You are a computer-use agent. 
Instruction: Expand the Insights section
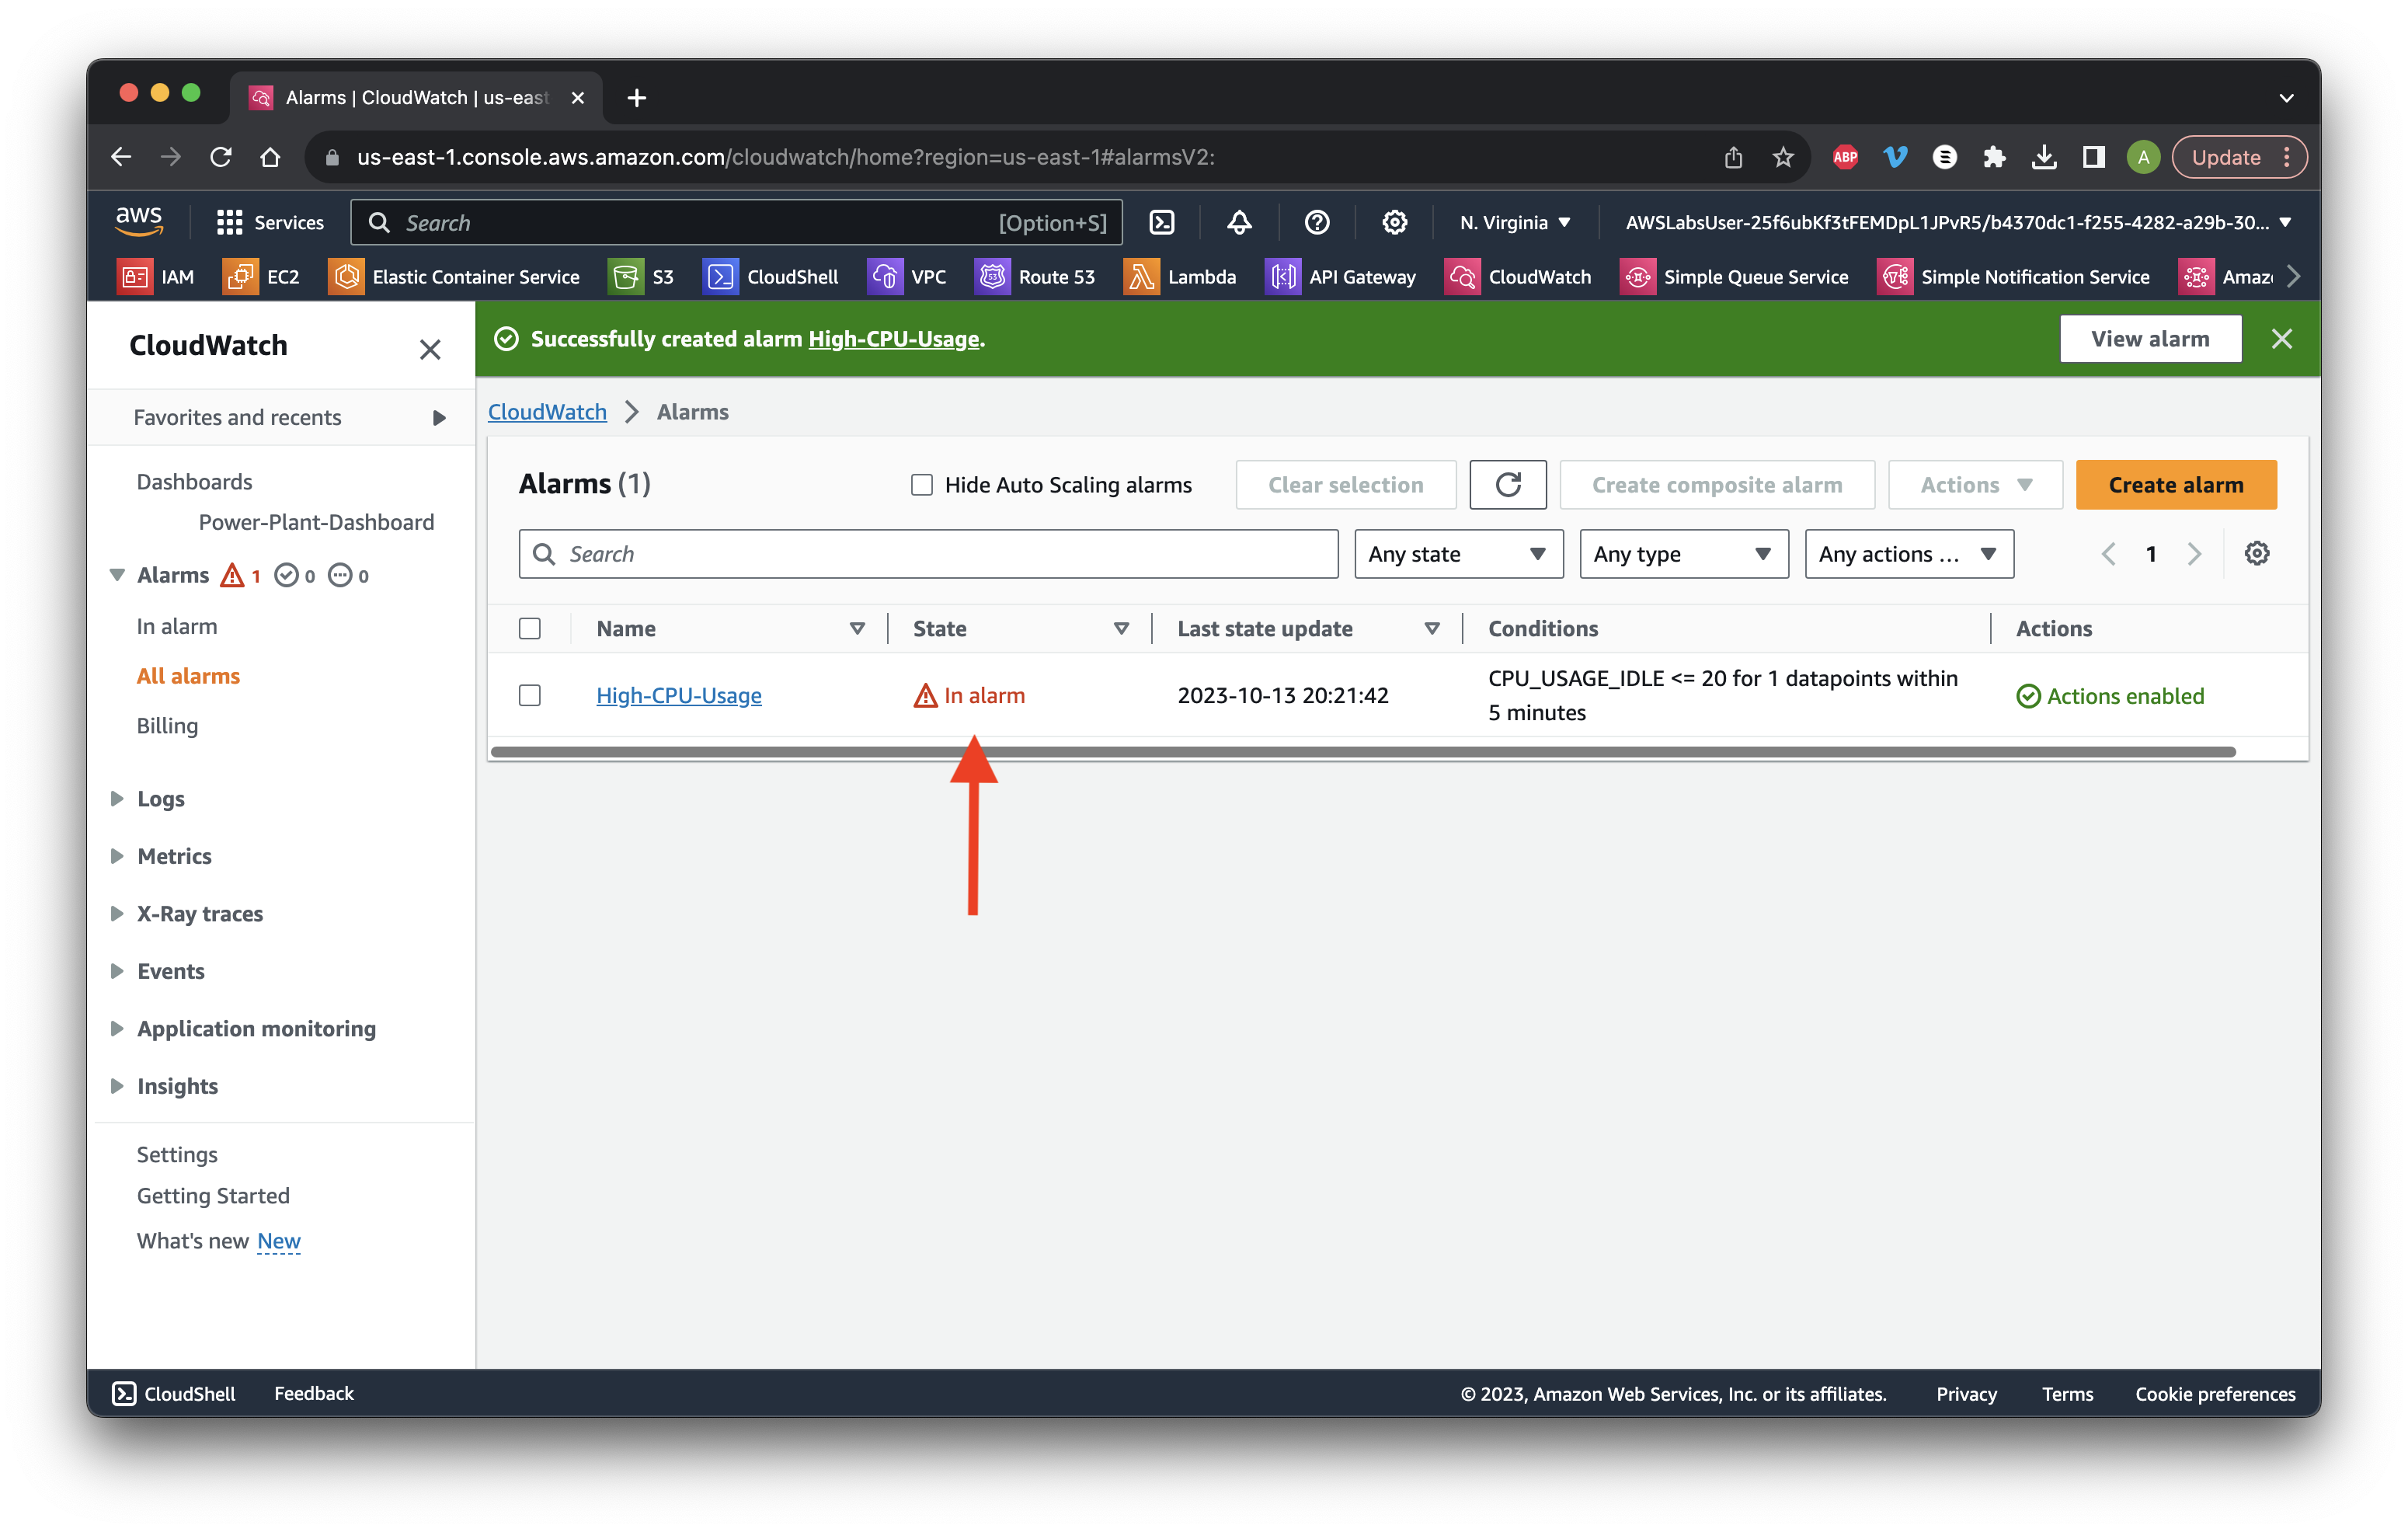pos(117,1086)
